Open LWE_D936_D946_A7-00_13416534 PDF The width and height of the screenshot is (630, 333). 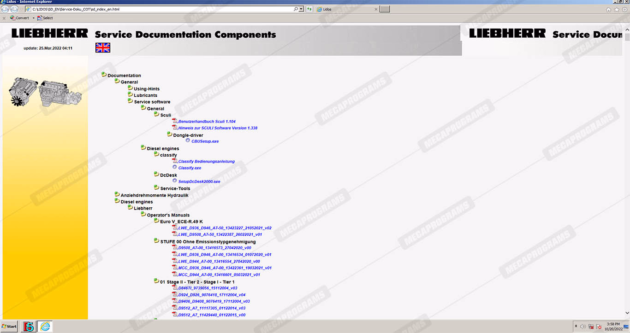(x=225, y=254)
